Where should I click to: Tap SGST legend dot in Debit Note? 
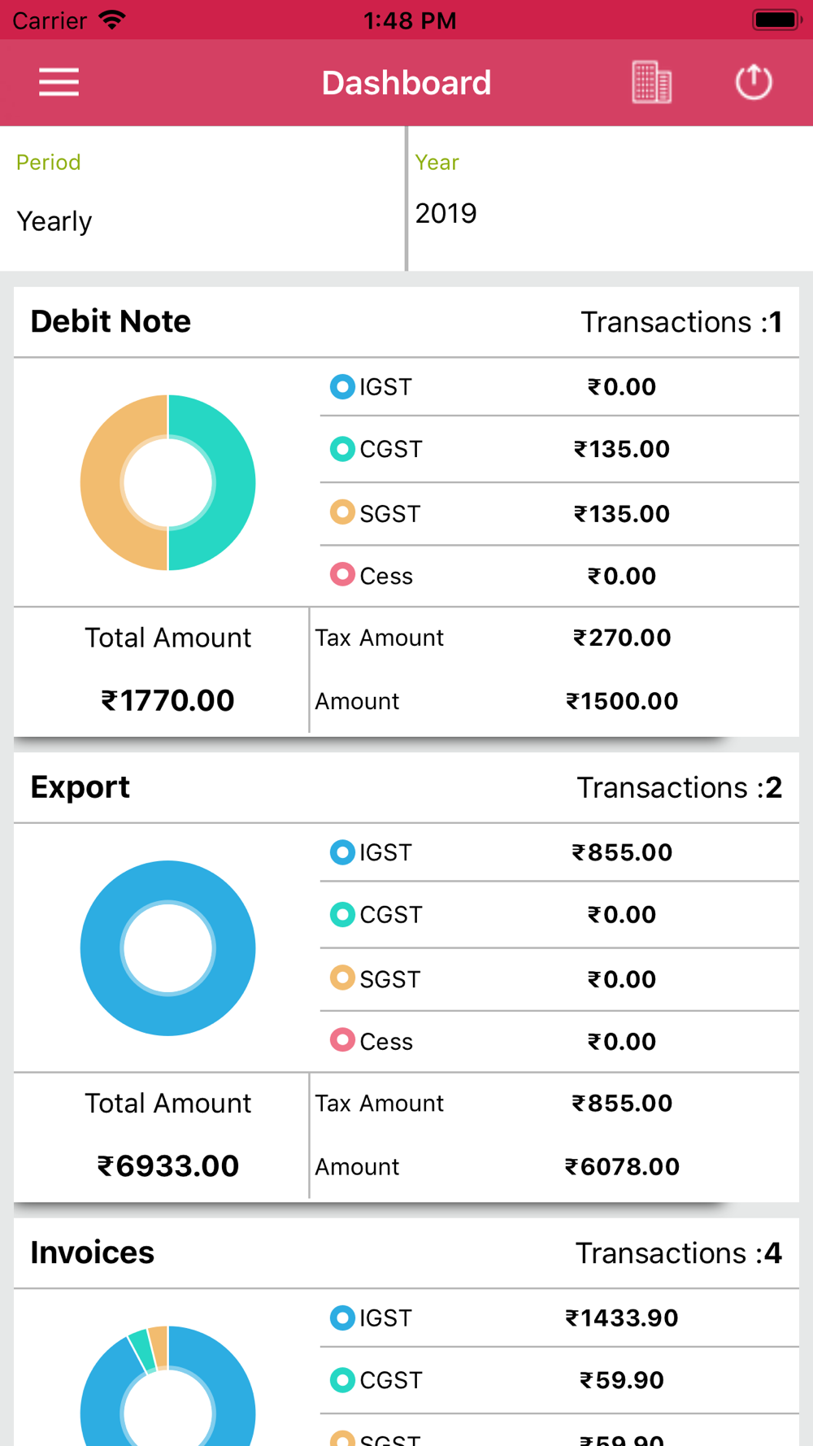(x=342, y=512)
